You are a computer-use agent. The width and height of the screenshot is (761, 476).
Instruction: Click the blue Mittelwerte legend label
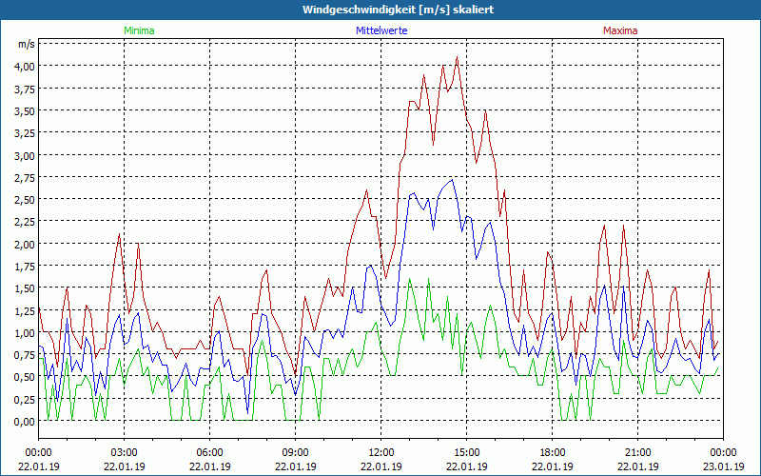coord(381,30)
